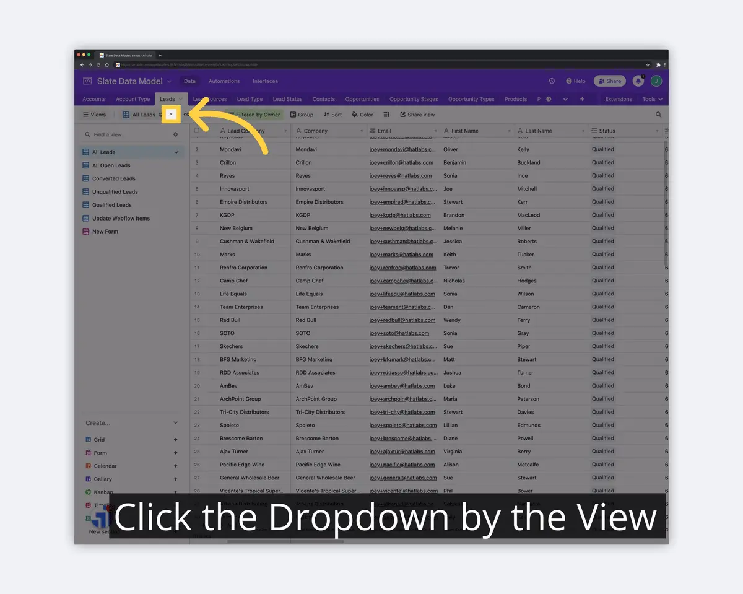Add a Calendar view with plus

pyautogui.click(x=176, y=466)
